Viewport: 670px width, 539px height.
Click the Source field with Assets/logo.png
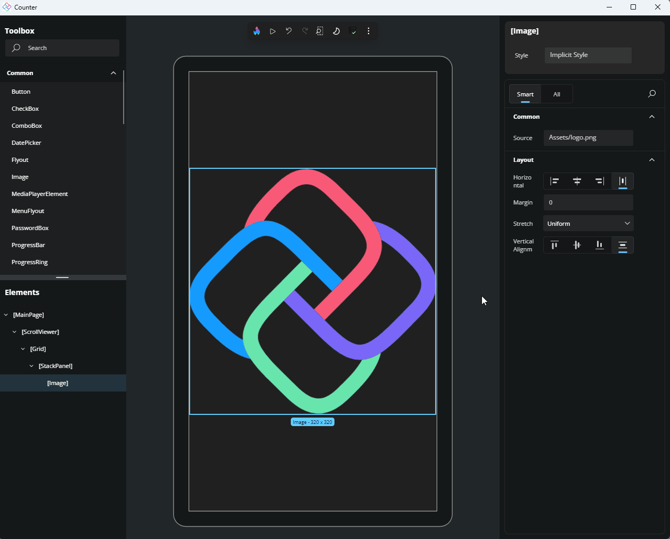click(588, 137)
